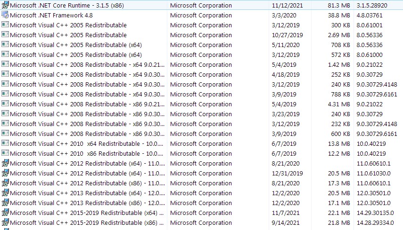Click the size value 708 KB
Image resolution: width=403 pixels, height=230 pixels.
coord(340,45)
